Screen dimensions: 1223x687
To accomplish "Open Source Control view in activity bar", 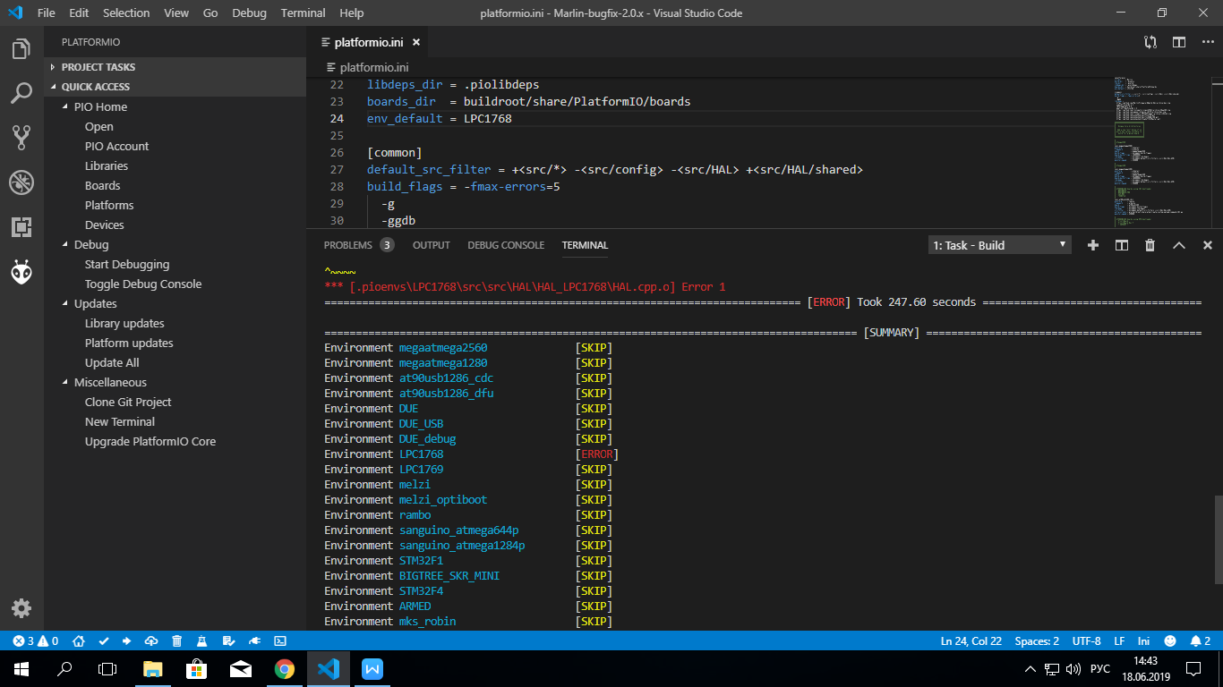I will coord(21,137).
